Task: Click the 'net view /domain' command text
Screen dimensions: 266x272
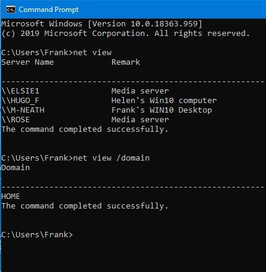Action: coord(111,158)
